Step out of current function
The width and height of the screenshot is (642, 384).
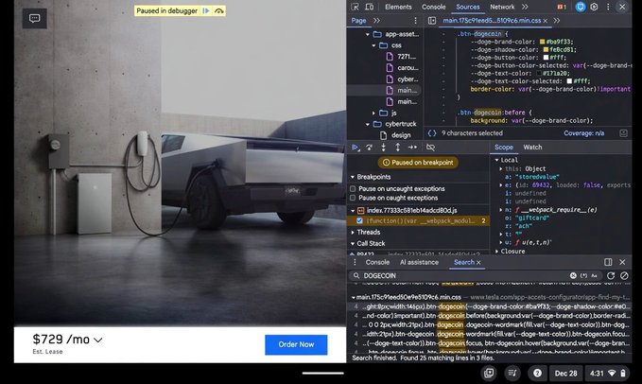tap(397, 148)
